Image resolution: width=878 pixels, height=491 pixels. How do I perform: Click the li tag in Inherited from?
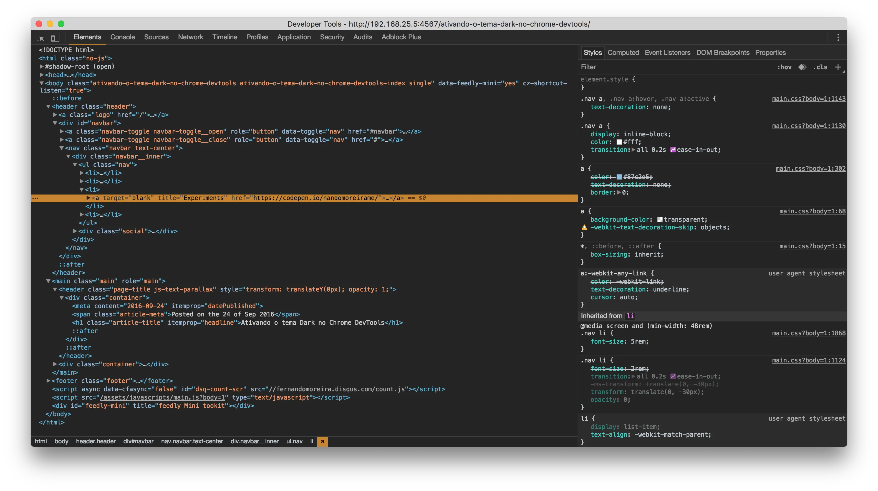coord(630,316)
